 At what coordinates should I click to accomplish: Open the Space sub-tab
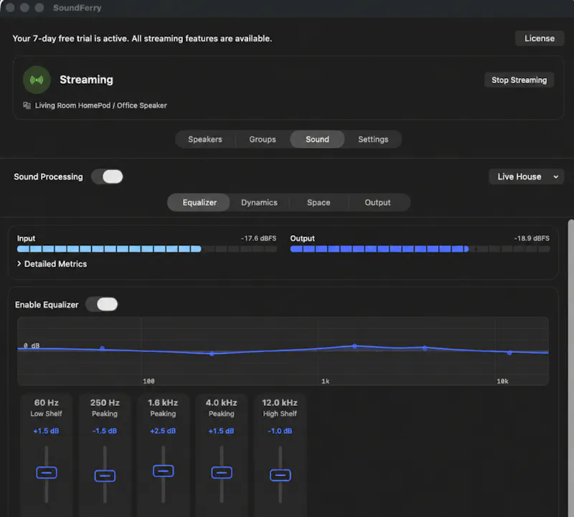(319, 203)
